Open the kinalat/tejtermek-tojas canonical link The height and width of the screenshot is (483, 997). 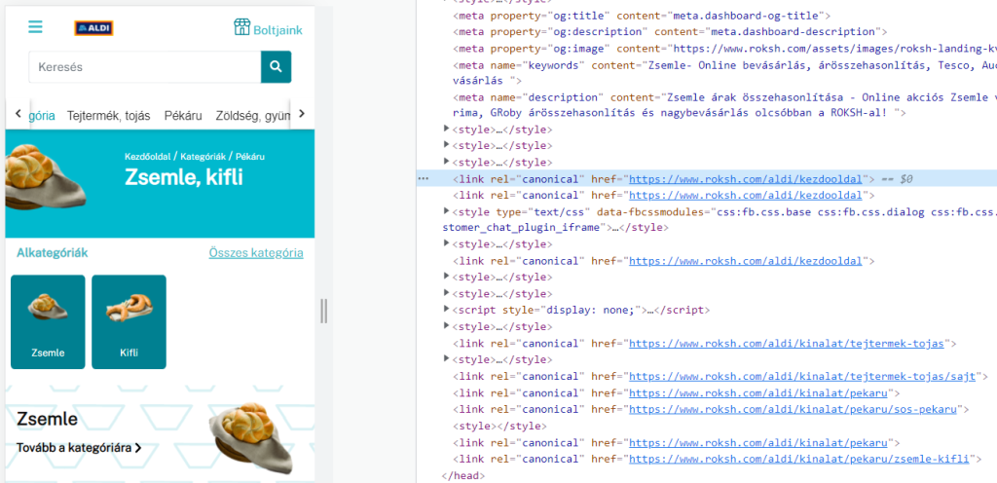[787, 344]
